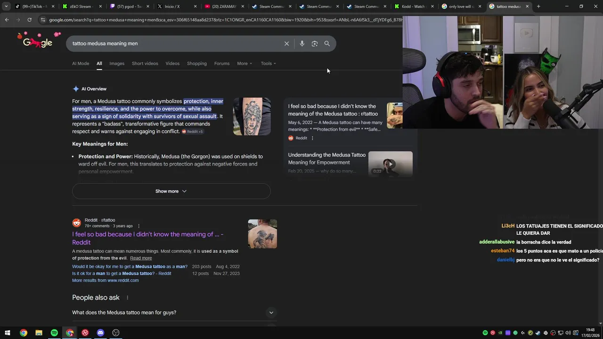Go back with the browser back arrow
This screenshot has width=603, height=339.
pyautogui.click(x=7, y=20)
